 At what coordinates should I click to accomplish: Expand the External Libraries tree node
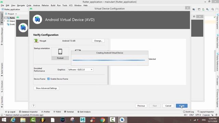(4, 21)
